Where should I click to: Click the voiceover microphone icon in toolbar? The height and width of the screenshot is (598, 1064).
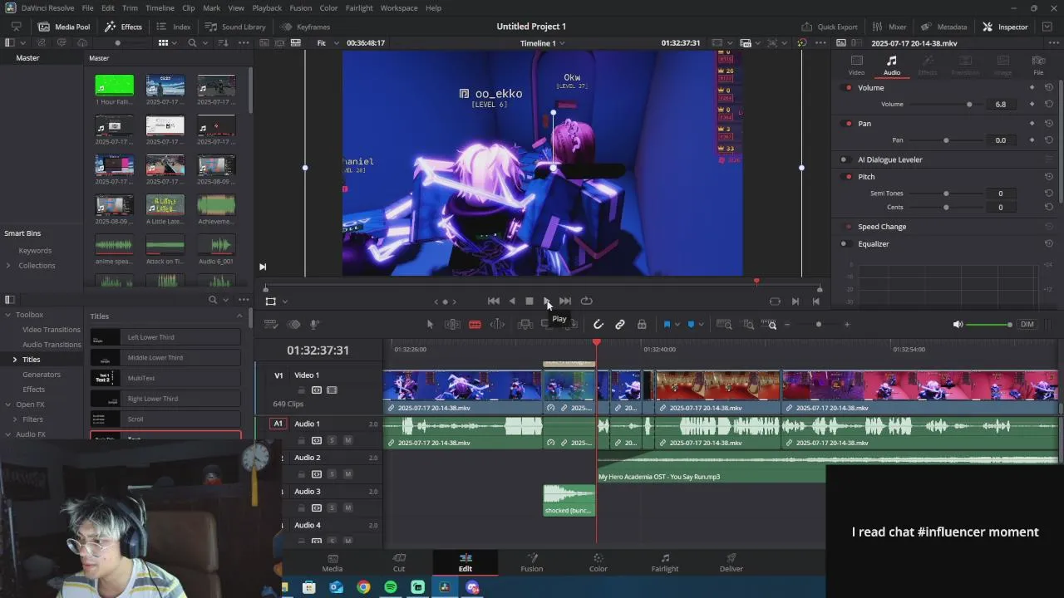[x=315, y=325]
